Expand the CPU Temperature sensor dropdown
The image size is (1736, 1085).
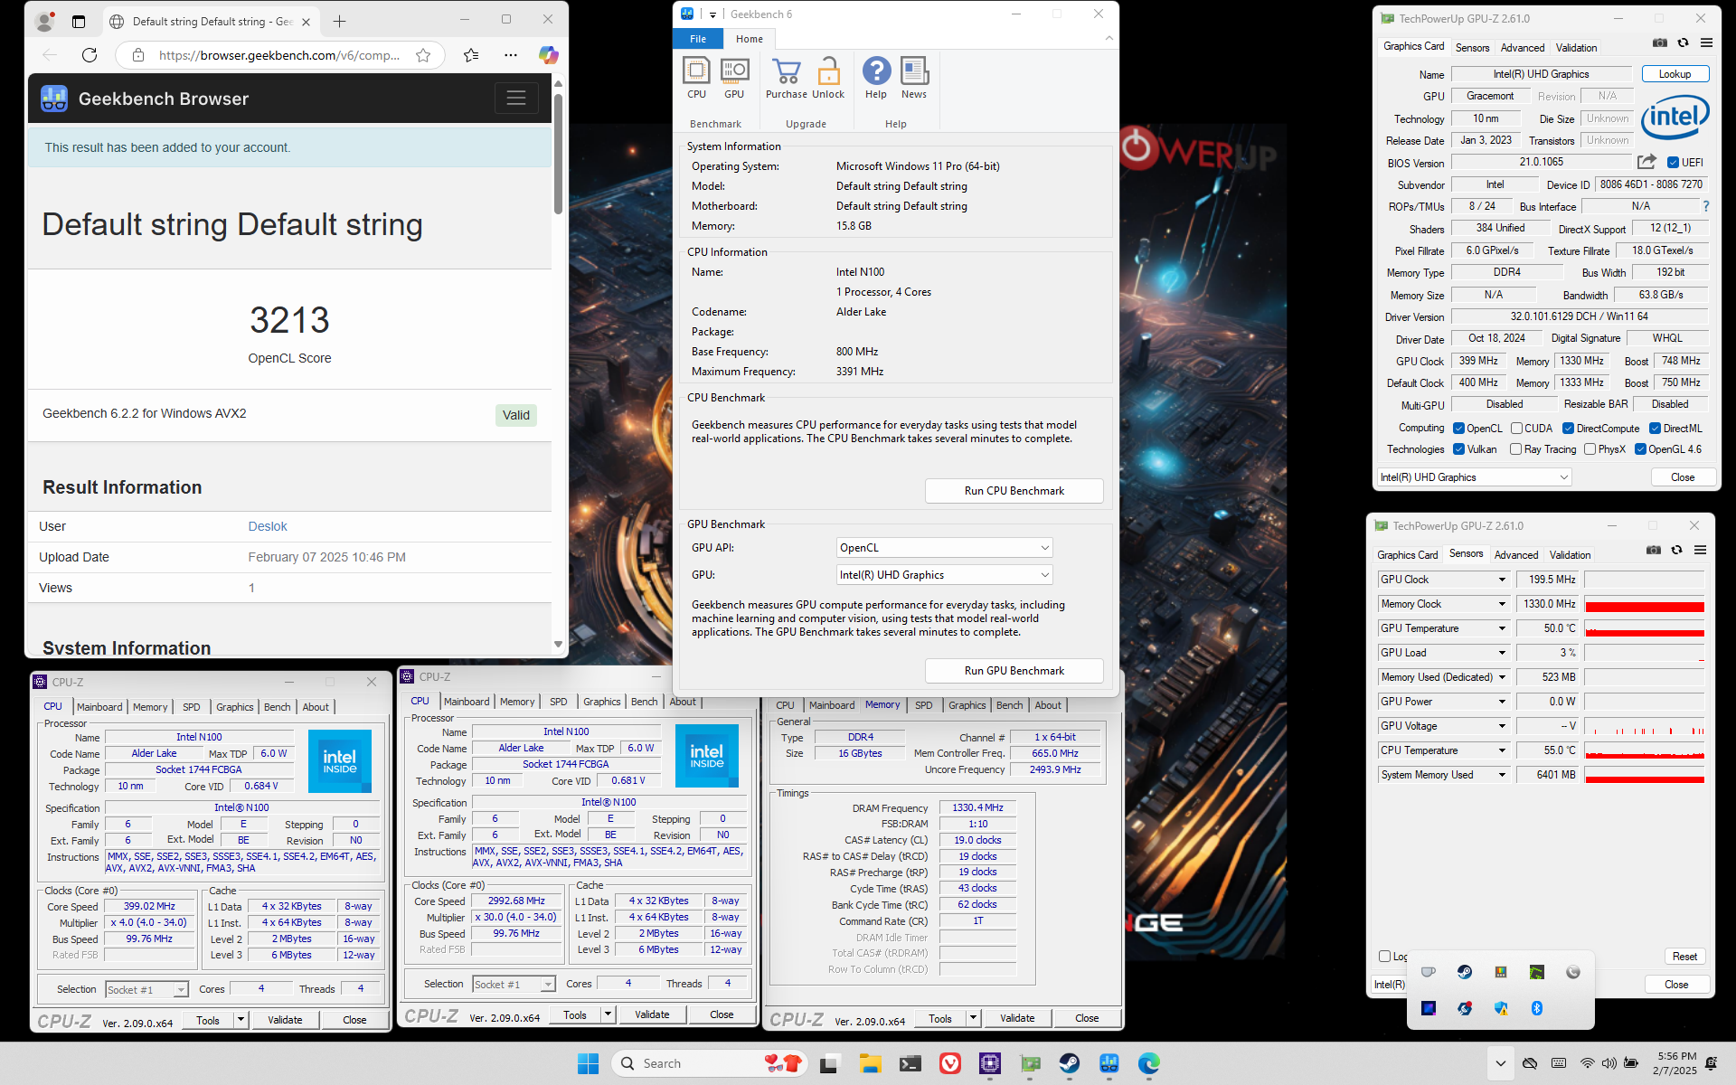[x=1502, y=750]
